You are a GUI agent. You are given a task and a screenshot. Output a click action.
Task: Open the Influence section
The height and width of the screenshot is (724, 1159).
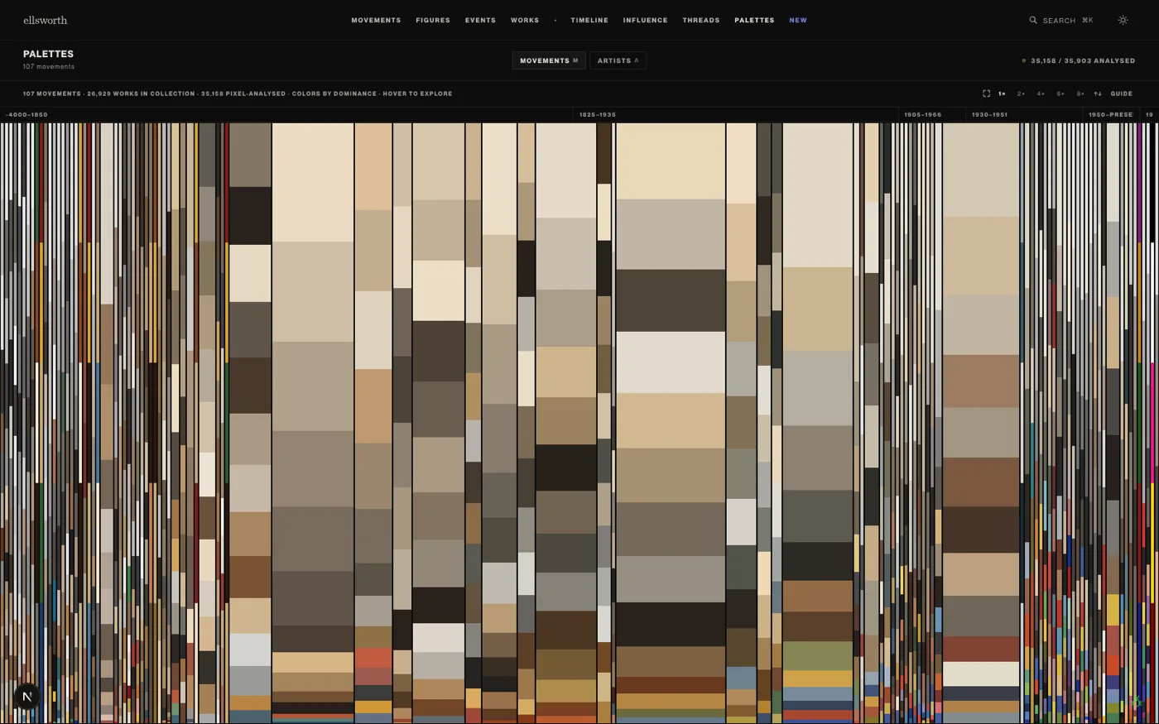pyautogui.click(x=645, y=20)
